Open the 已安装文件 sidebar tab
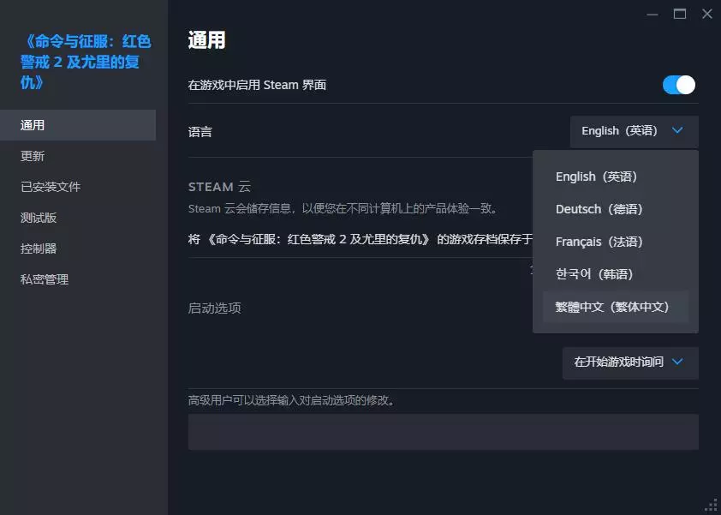Image resolution: width=721 pixels, height=515 pixels. click(78, 187)
